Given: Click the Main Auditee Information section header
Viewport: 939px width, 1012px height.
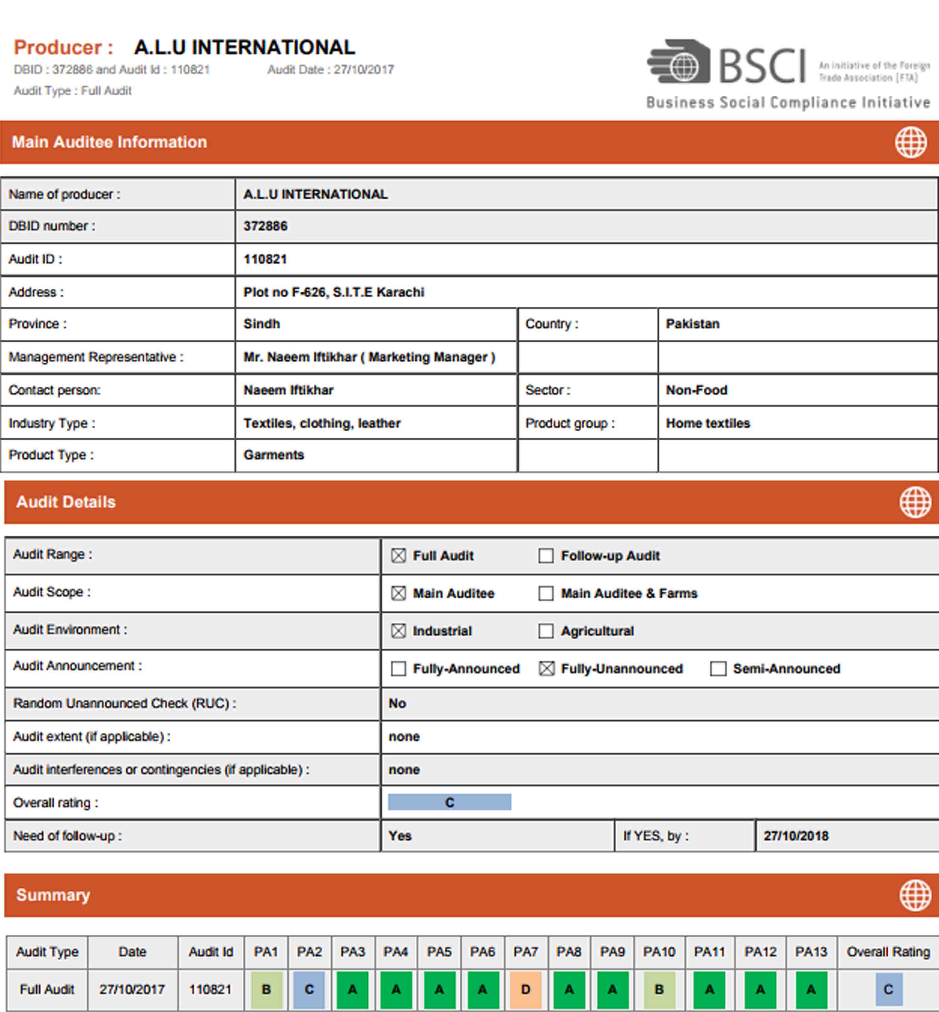Looking at the screenshot, I should pyautogui.click(x=469, y=142).
